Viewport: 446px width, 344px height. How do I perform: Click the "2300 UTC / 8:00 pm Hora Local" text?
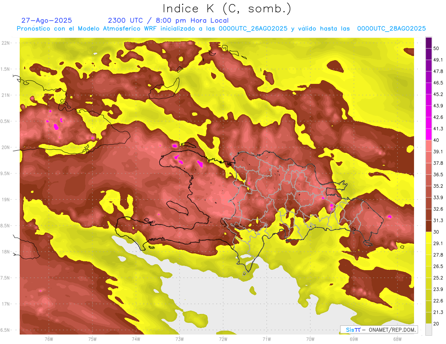pyautogui.click(x=168, y=20)
